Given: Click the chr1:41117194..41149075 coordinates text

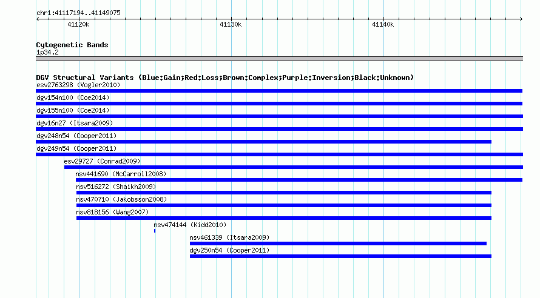Looking at the screenshot, I should [78, 13].
